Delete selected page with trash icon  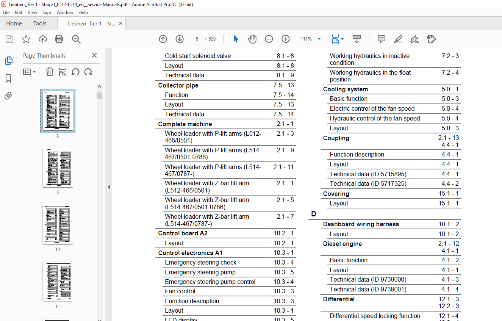click(50, 72)
